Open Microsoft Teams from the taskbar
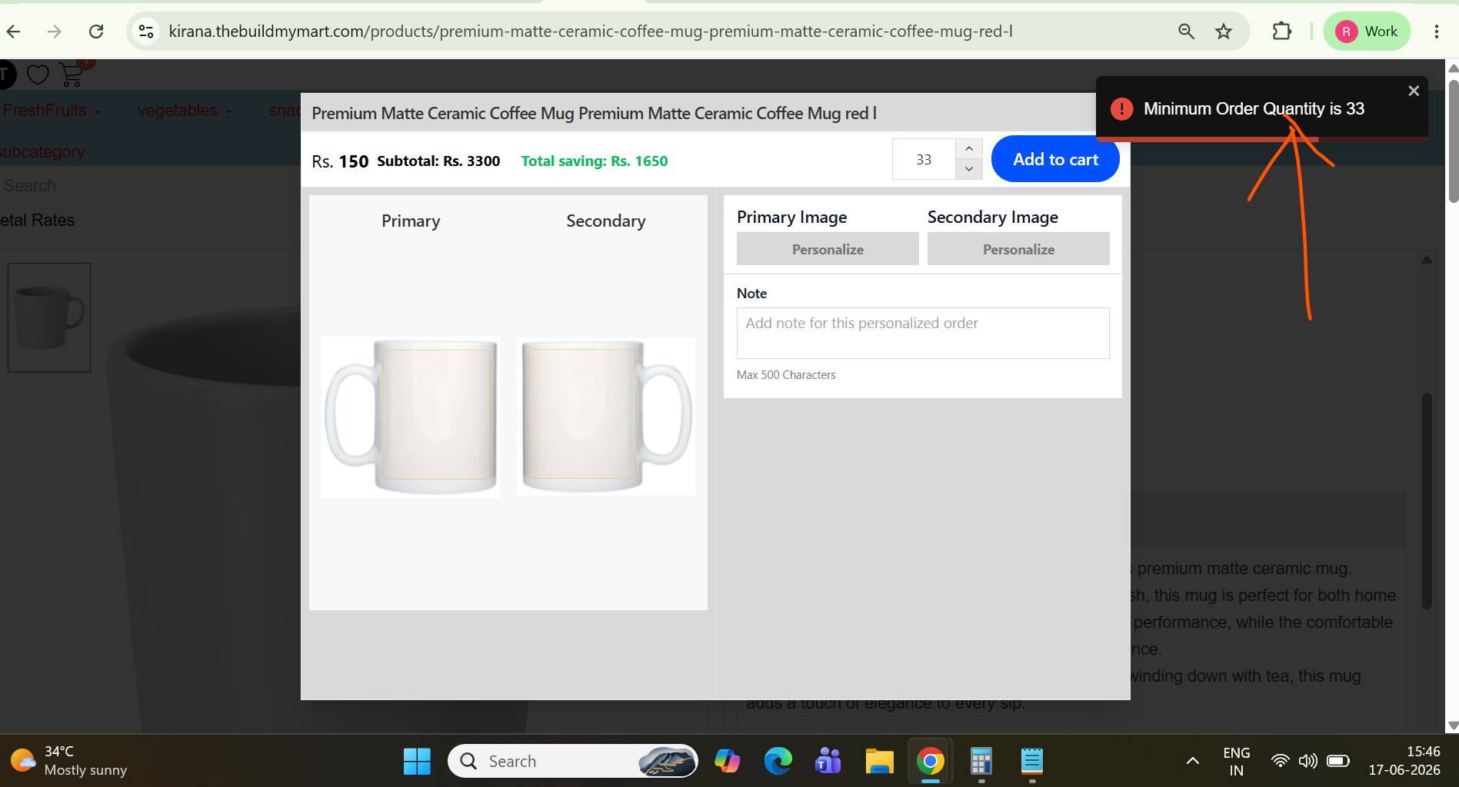1459x787 pixels. pos(828,762)
